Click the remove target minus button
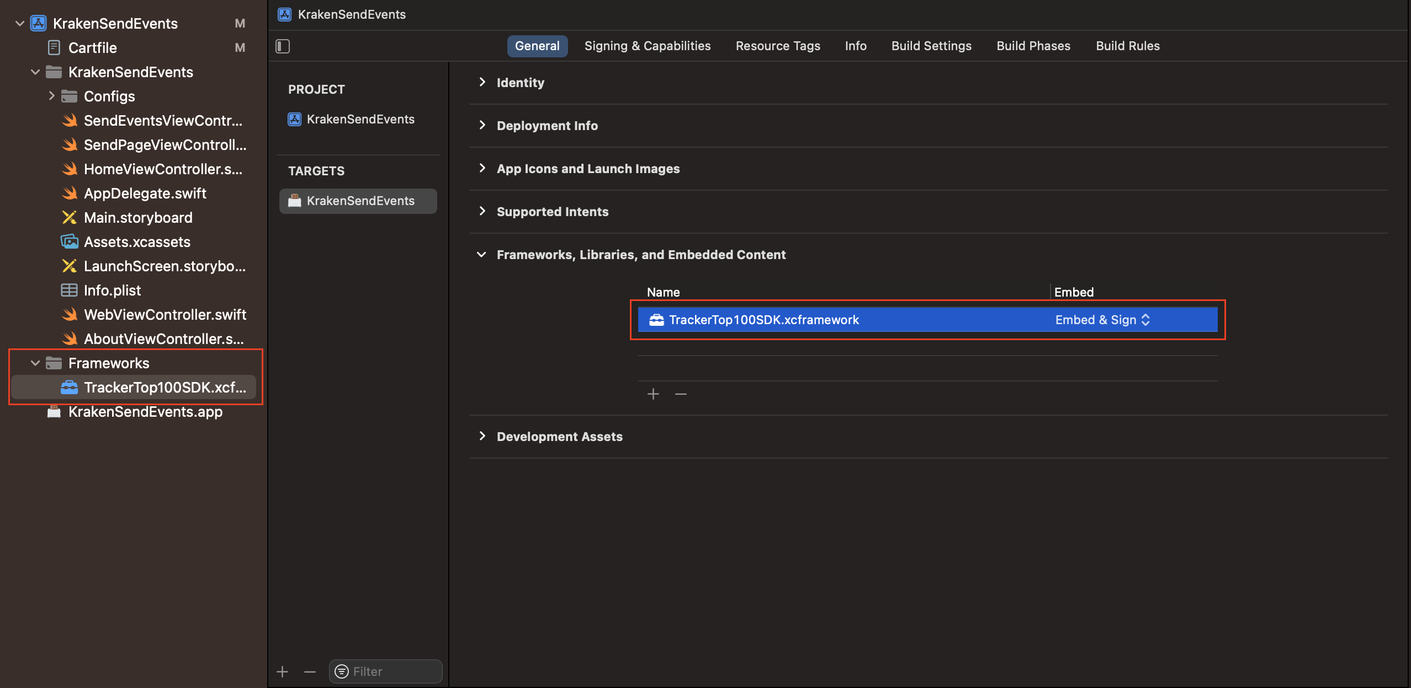Viewport: 1411px width, 688px height. [x=310, y=671]
